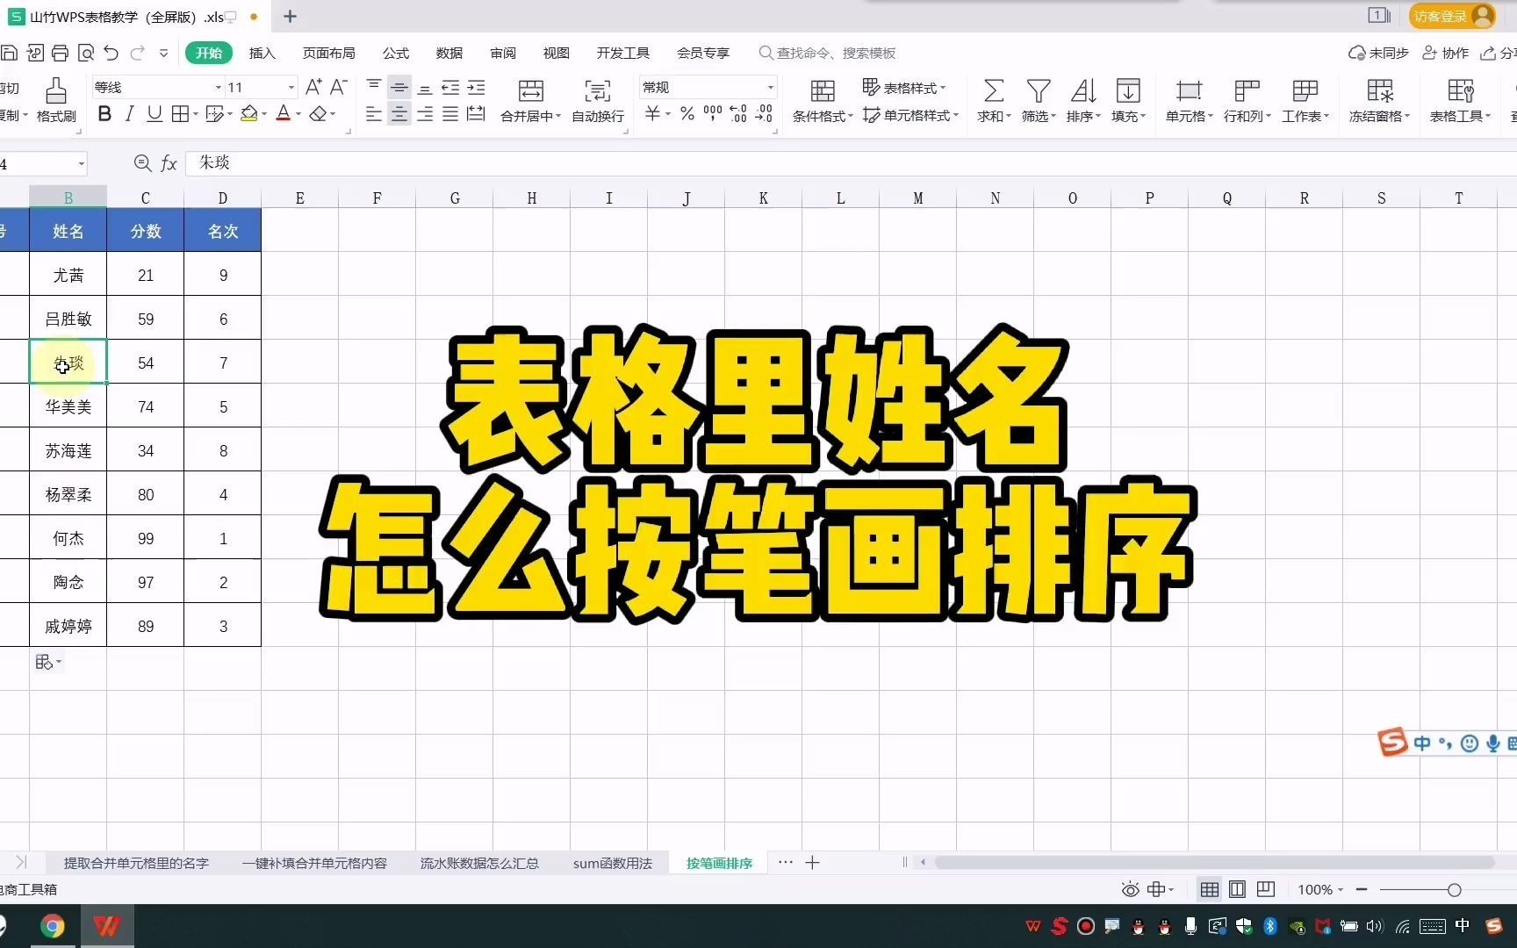Click the formula bar showing 朱琰
The height and width of the screenshot is (948, 1517).
(x=850, y=163)
